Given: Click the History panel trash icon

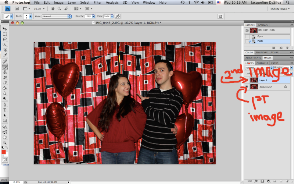Looking at the screenshot, I should (x=287, y=48).
